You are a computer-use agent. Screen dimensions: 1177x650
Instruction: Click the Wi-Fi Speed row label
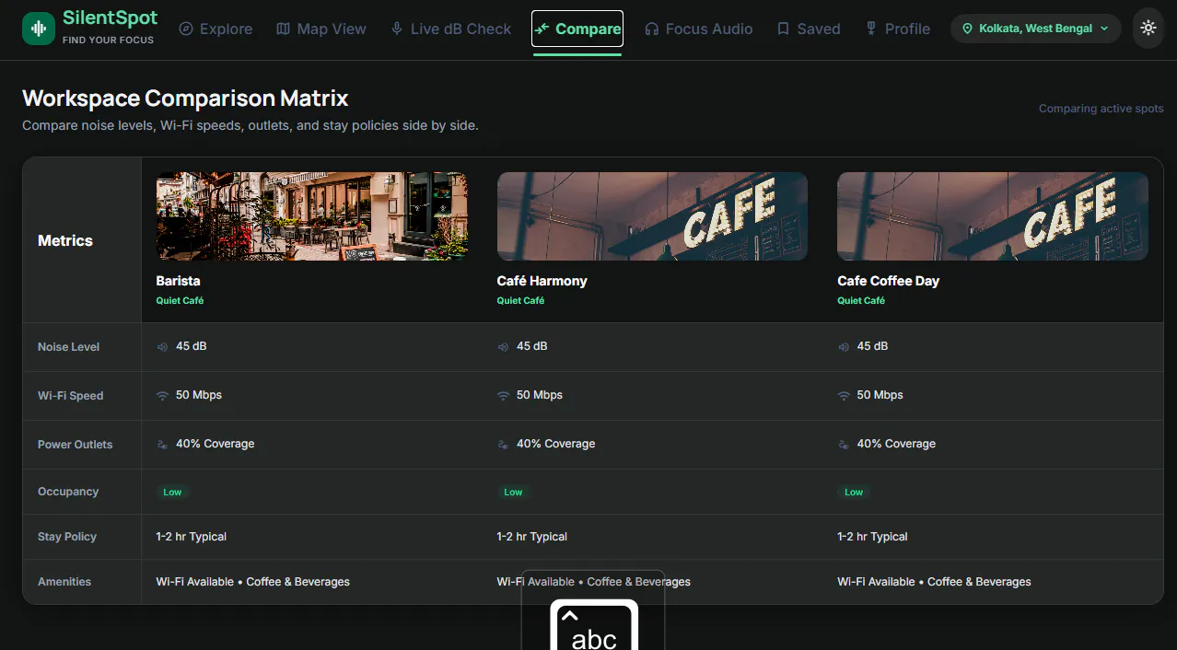[70, 396]
